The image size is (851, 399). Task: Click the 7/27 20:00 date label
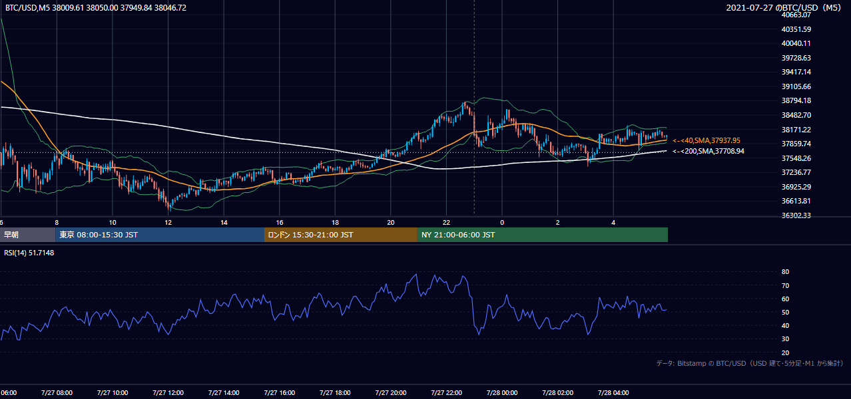pos(391,392)
